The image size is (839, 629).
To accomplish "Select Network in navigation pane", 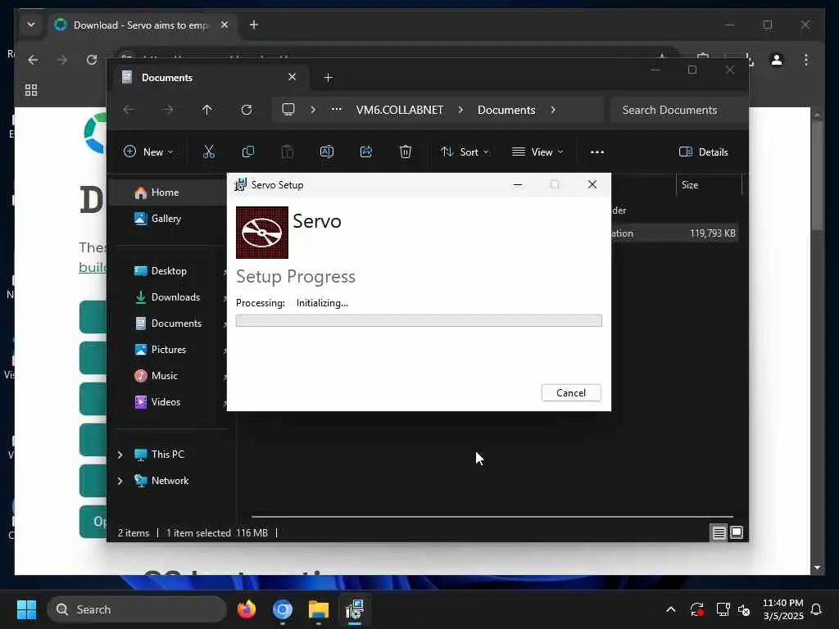I will pos(170,481).
